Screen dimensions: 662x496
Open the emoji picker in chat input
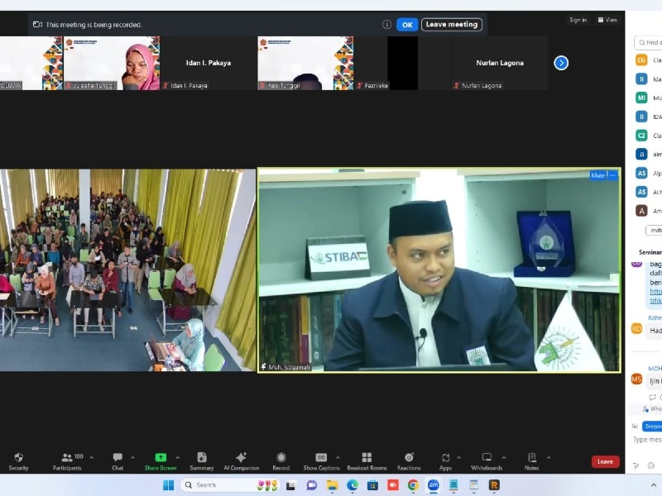click(x=651, y=465)
